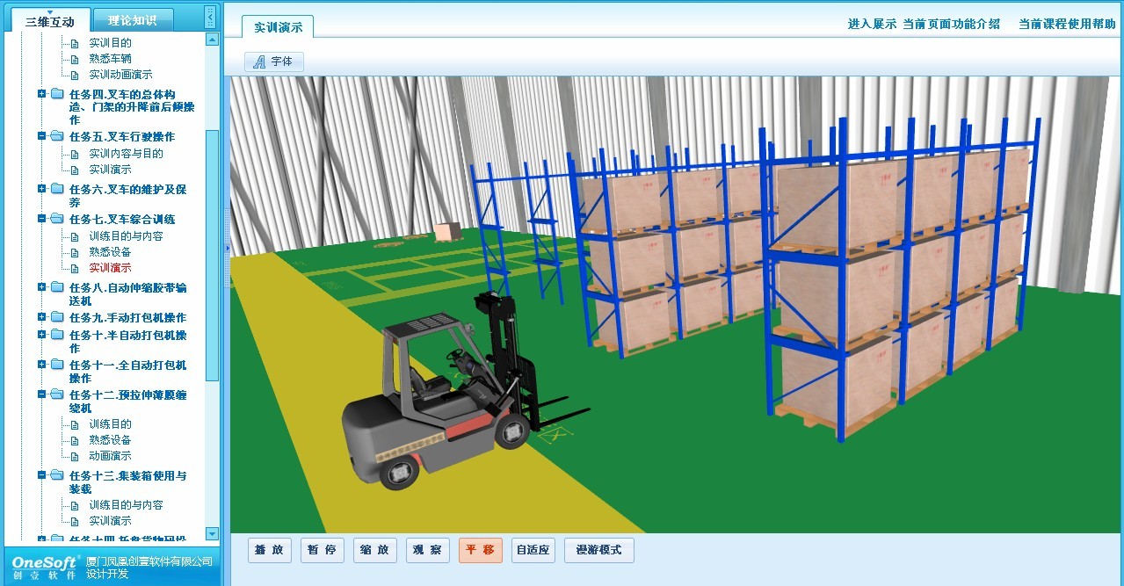The image size is (1124, 586).
Task: Click document icon beside 熟悉车辆
Action: (x=75, y=59)
